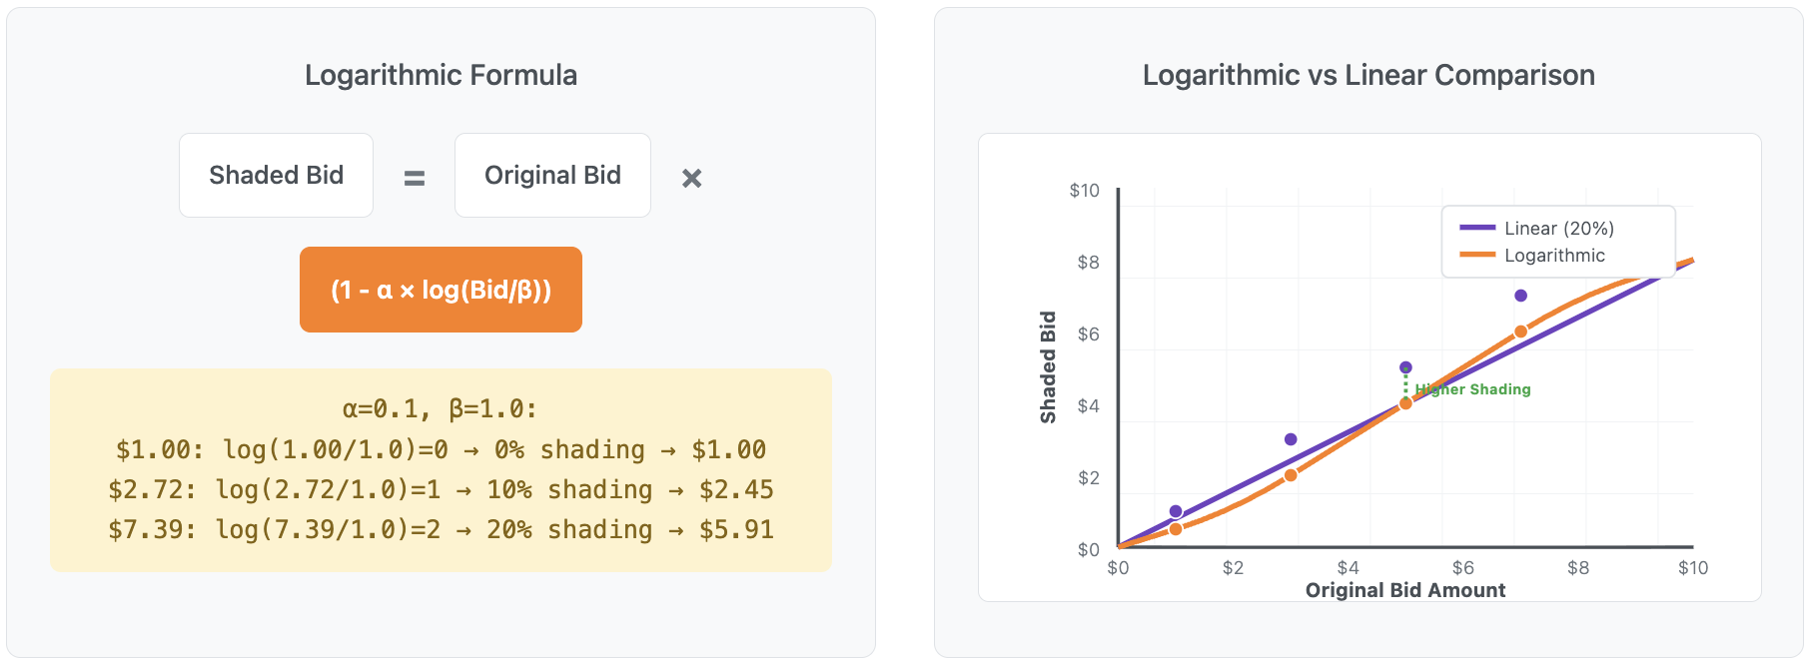The image size is (1814, 667).
Task: Click the Original Bid formula box
Action: tap(552, 176)
